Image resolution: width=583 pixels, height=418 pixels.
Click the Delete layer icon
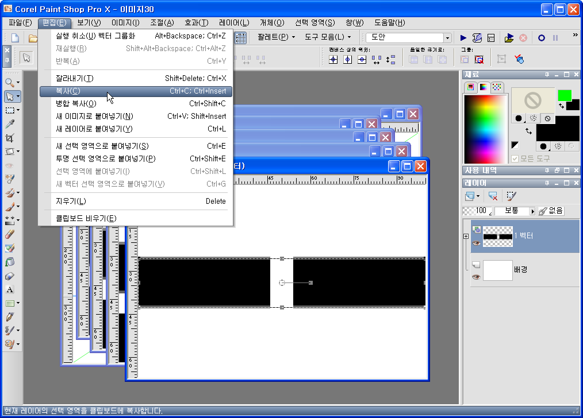pyautogui.click(x=493, y=196)
